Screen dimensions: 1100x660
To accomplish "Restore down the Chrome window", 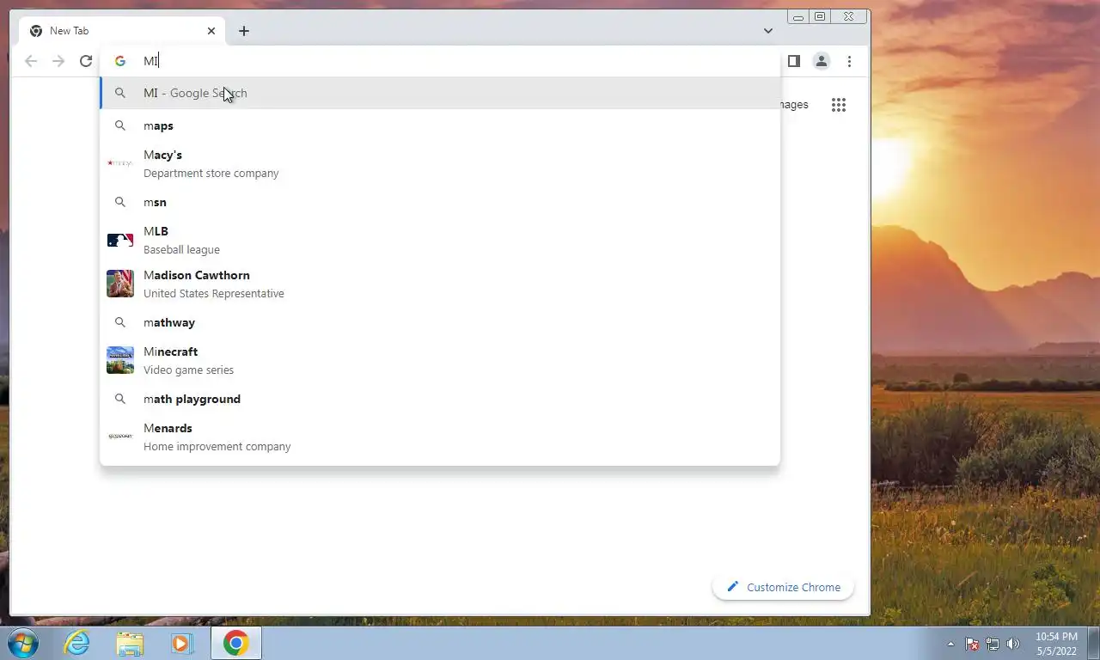I will (x=820, y=16).
